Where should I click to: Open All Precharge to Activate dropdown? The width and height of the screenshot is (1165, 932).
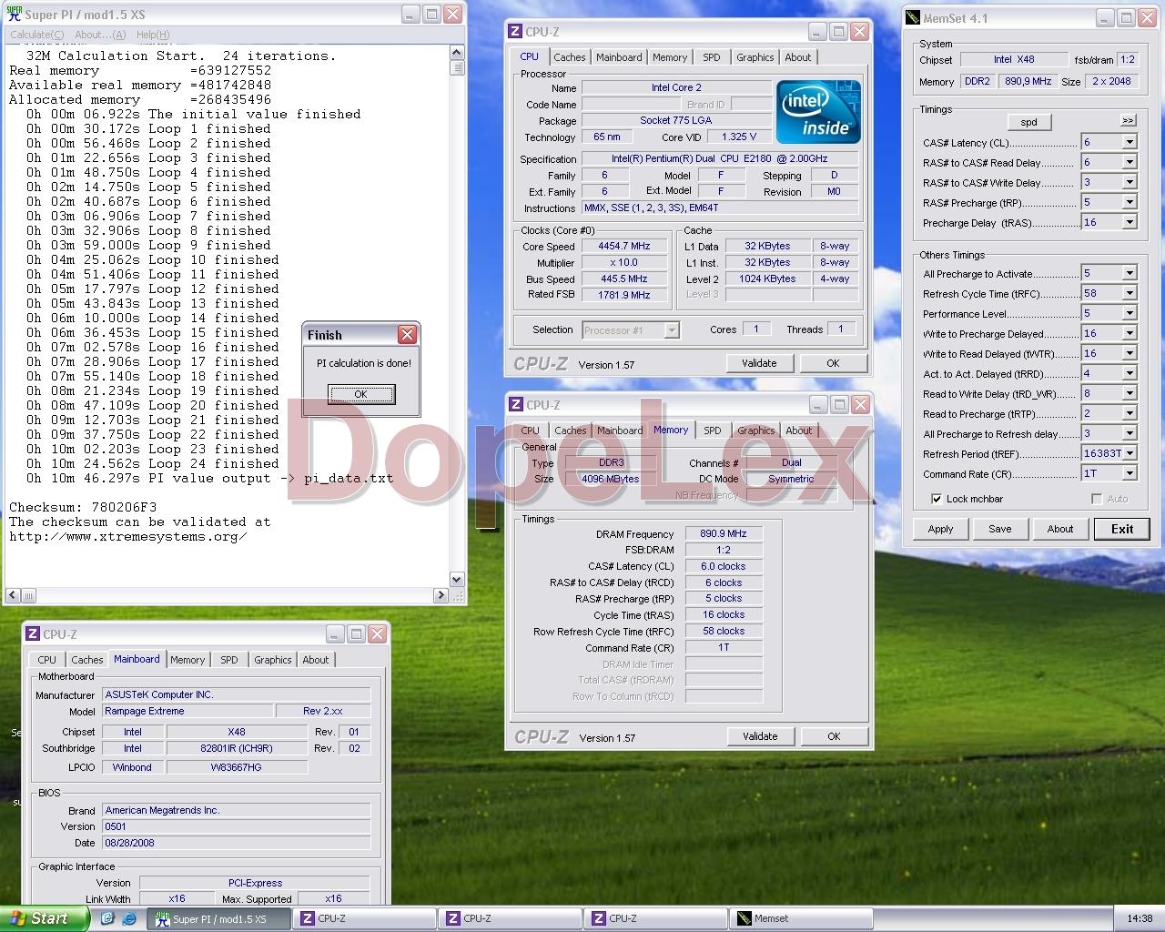coord(1130,273)
